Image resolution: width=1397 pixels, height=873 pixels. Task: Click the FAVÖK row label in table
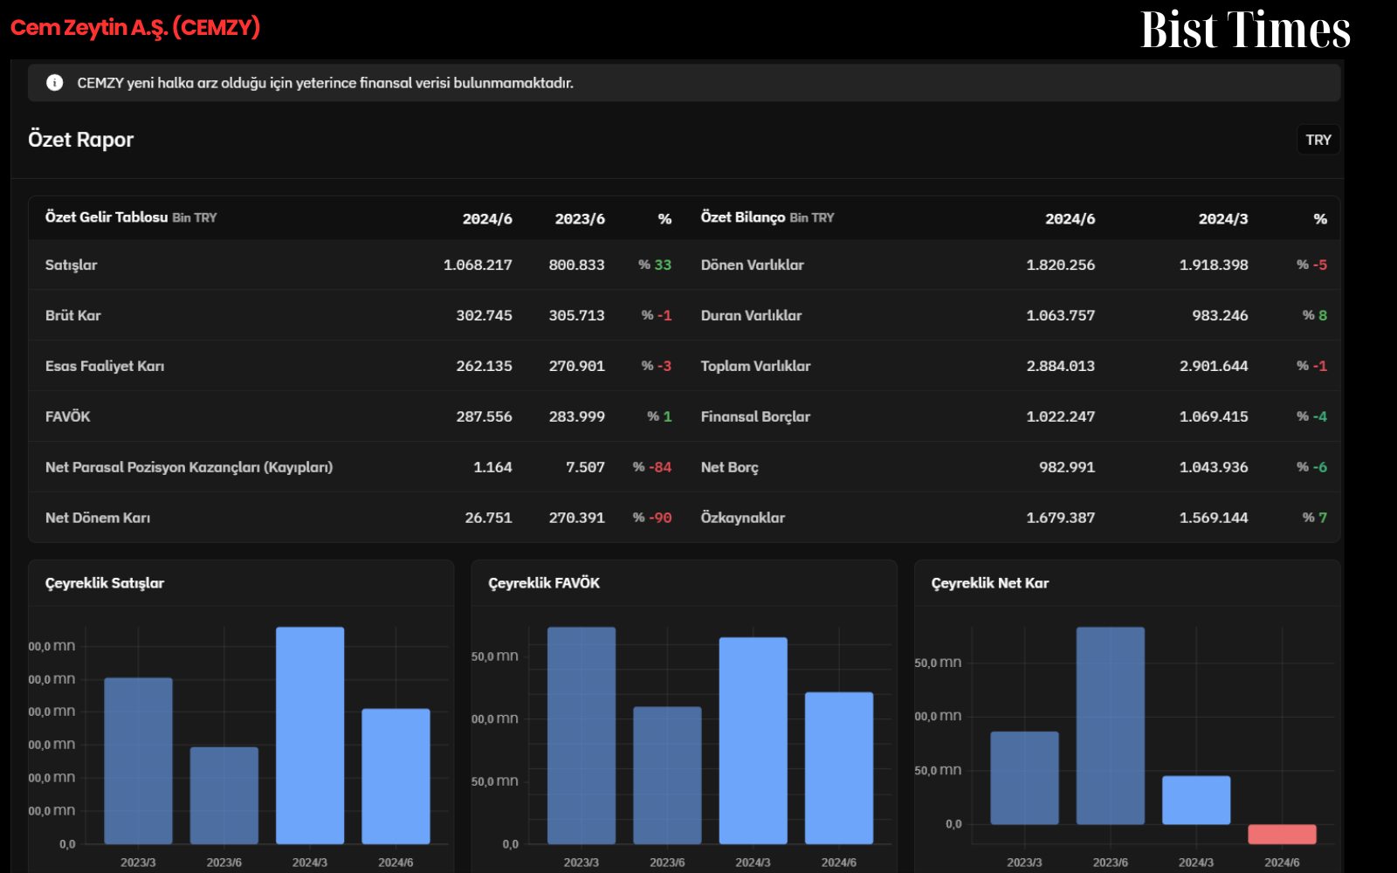(68, 417)
